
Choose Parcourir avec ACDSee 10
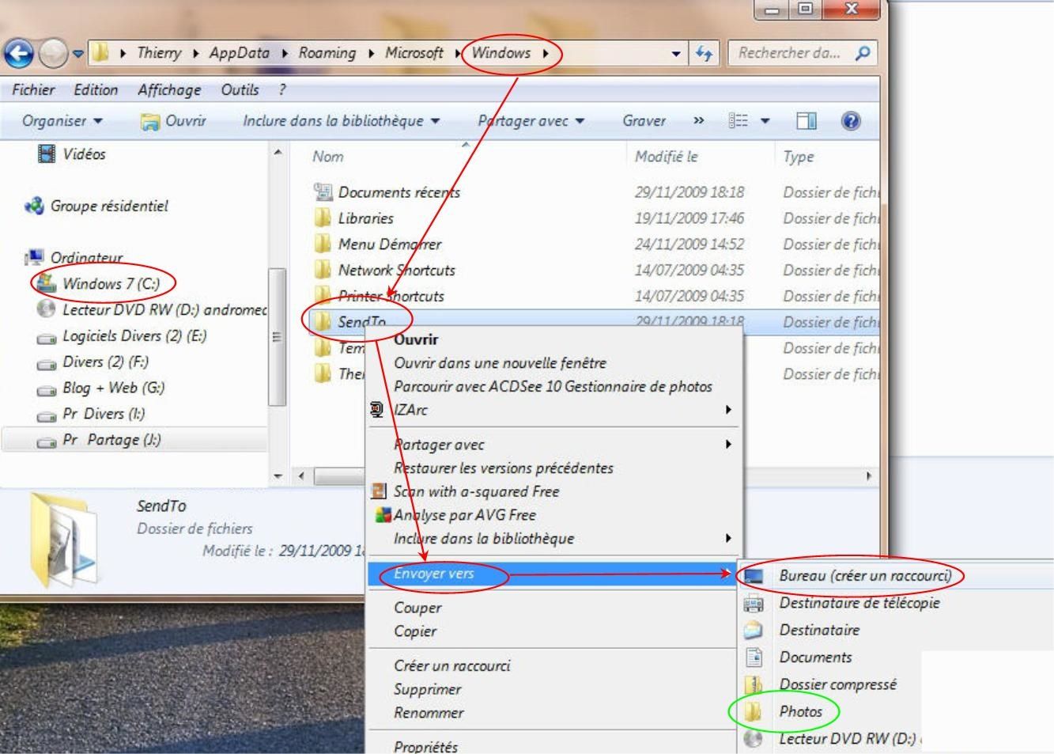click(x=553, y=386)
